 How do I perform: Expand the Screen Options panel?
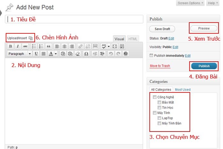(191, 3)
